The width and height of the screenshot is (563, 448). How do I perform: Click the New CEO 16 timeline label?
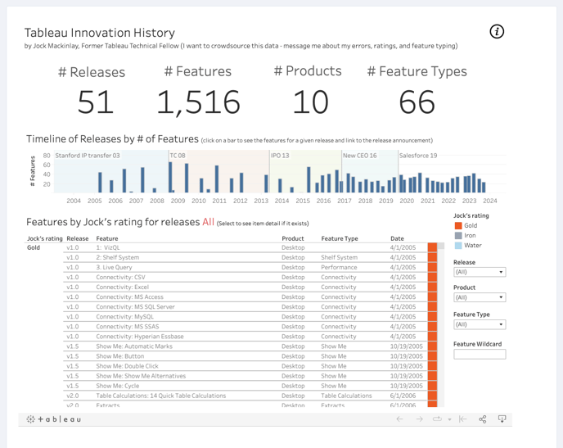360,156
